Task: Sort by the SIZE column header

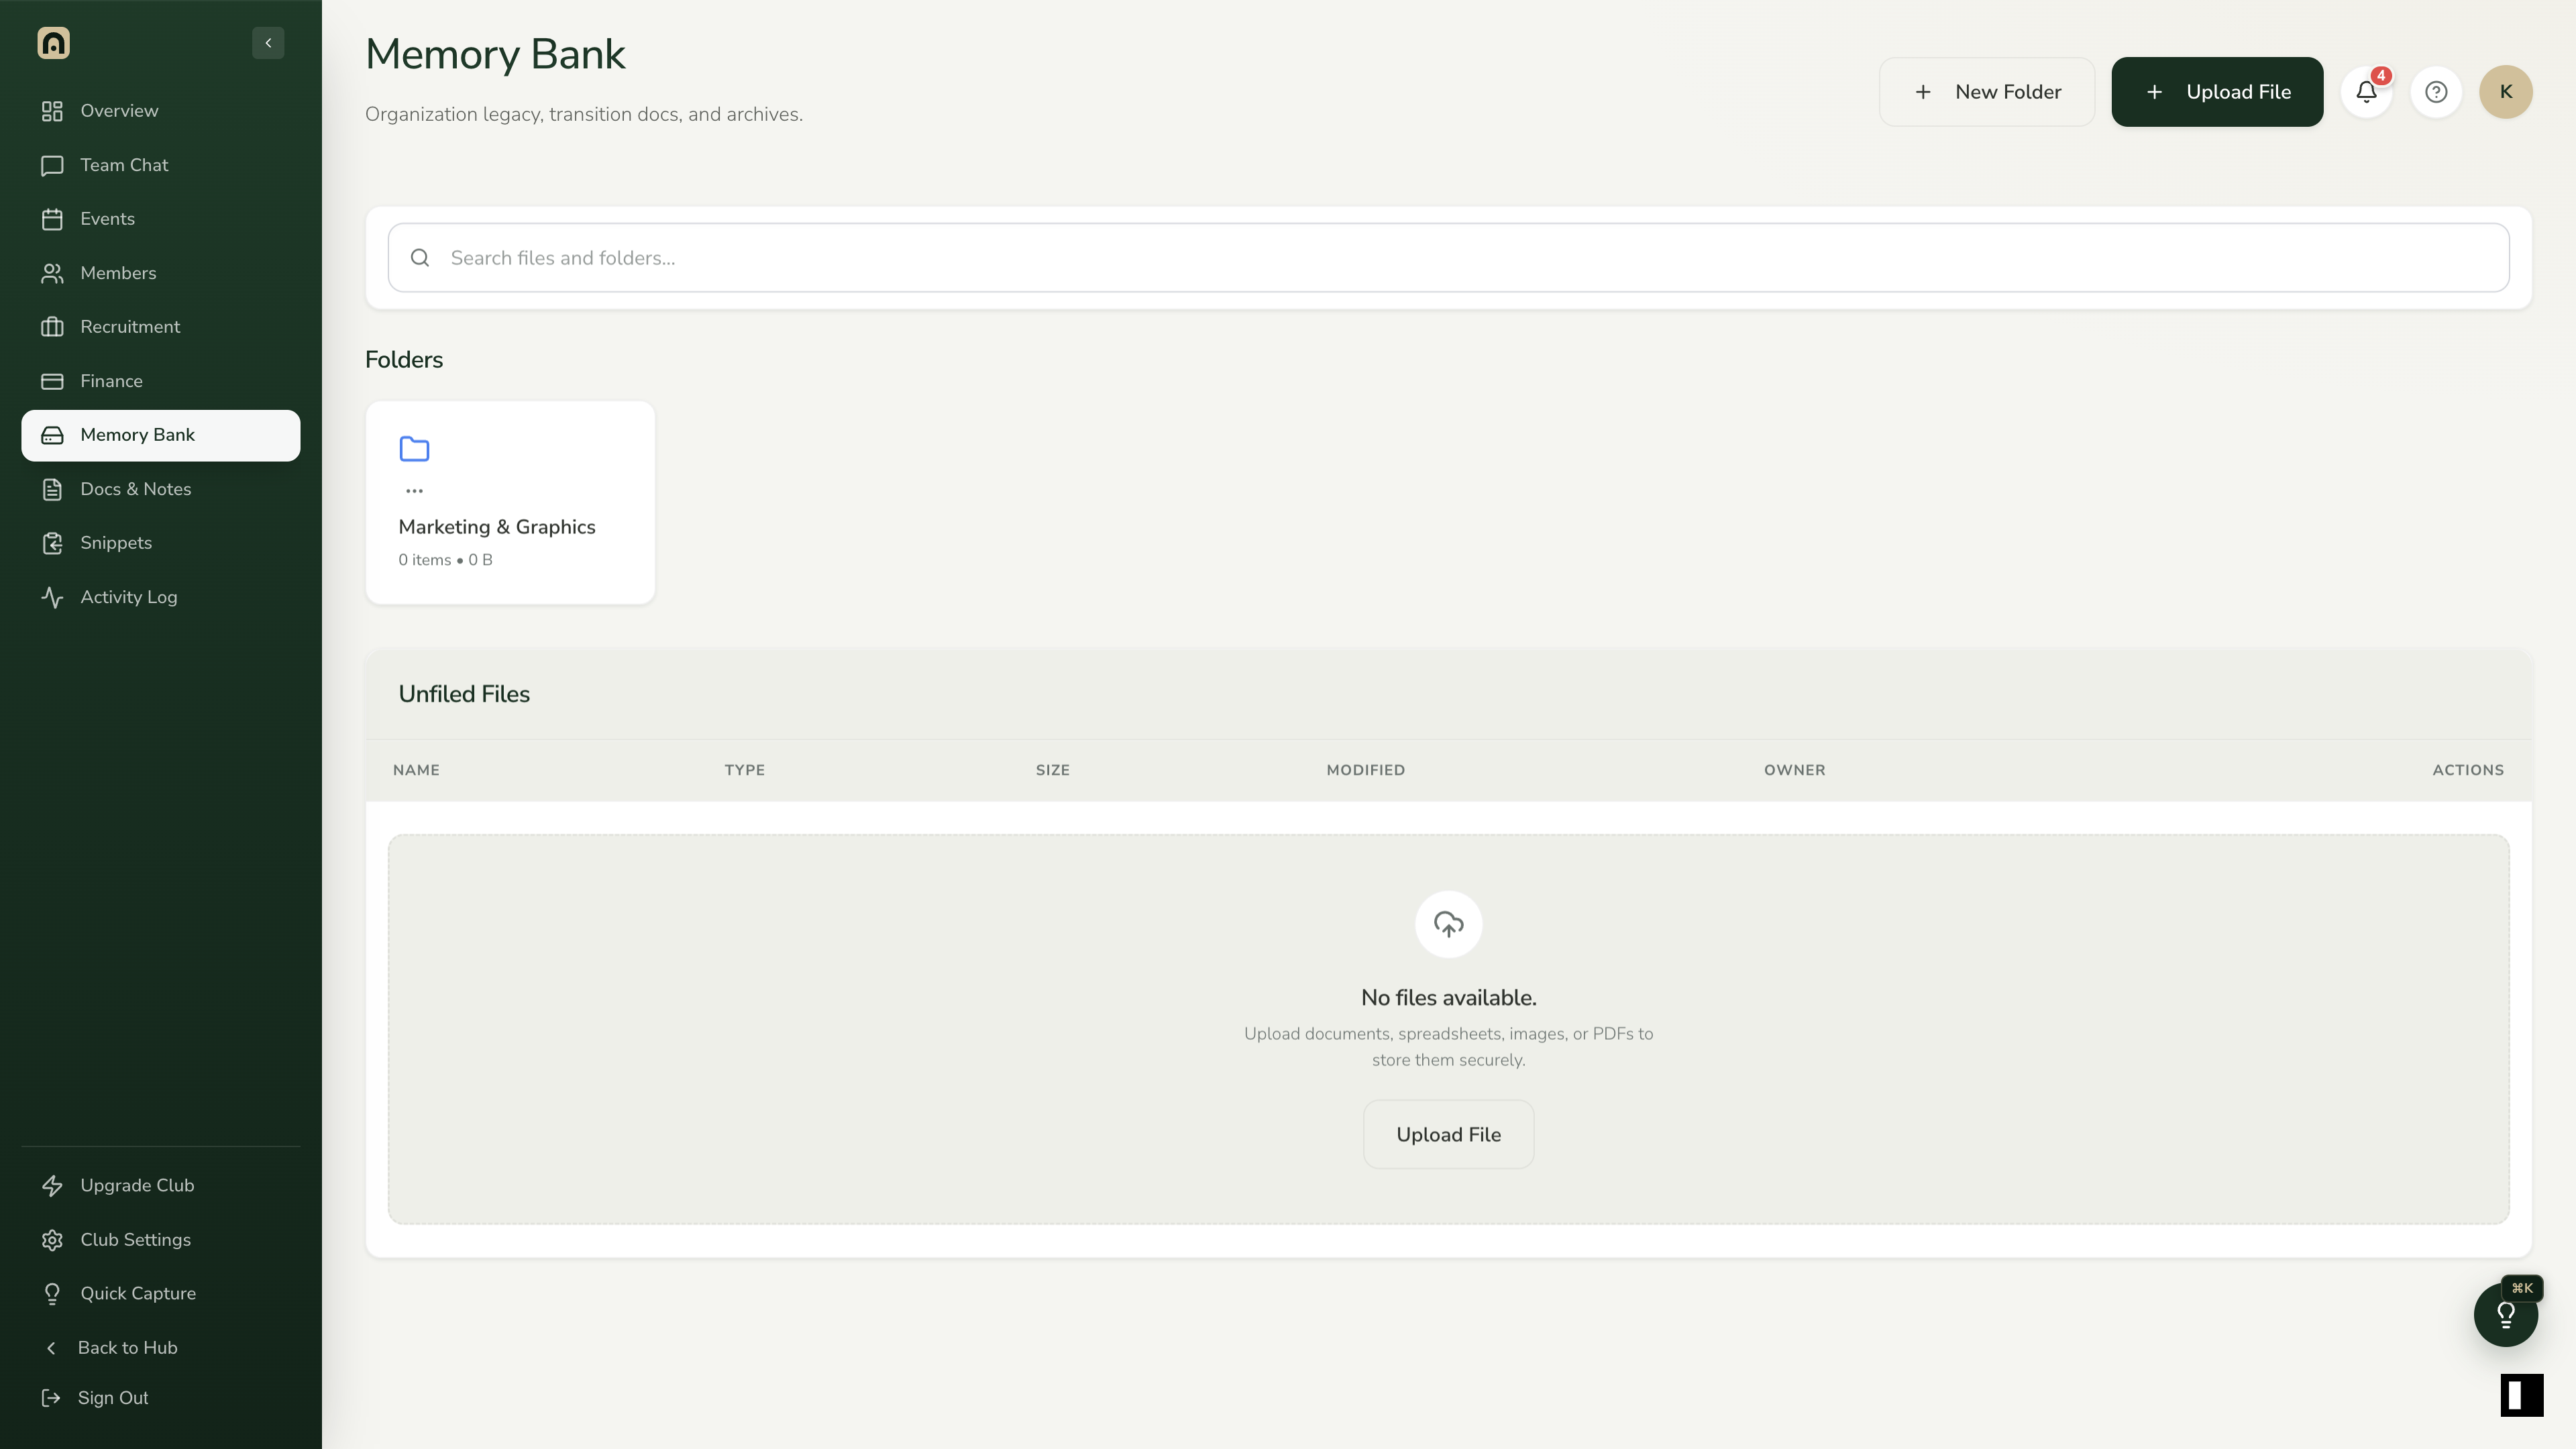Action: point(1053,770)
